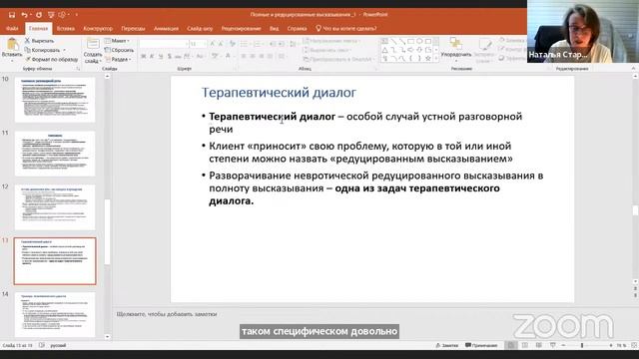Toggle italic formatting К
This screenshot has height=359, width=639.
[x=152, y=56]
